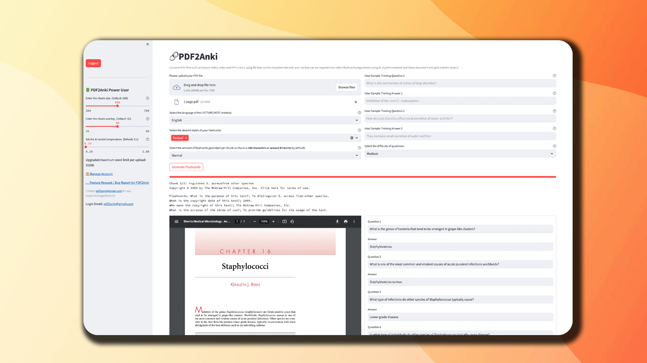Viewport: 647px width, 363px height.
Task: Adjust the chunk overlap slider handle
Action: coord(117,126)
